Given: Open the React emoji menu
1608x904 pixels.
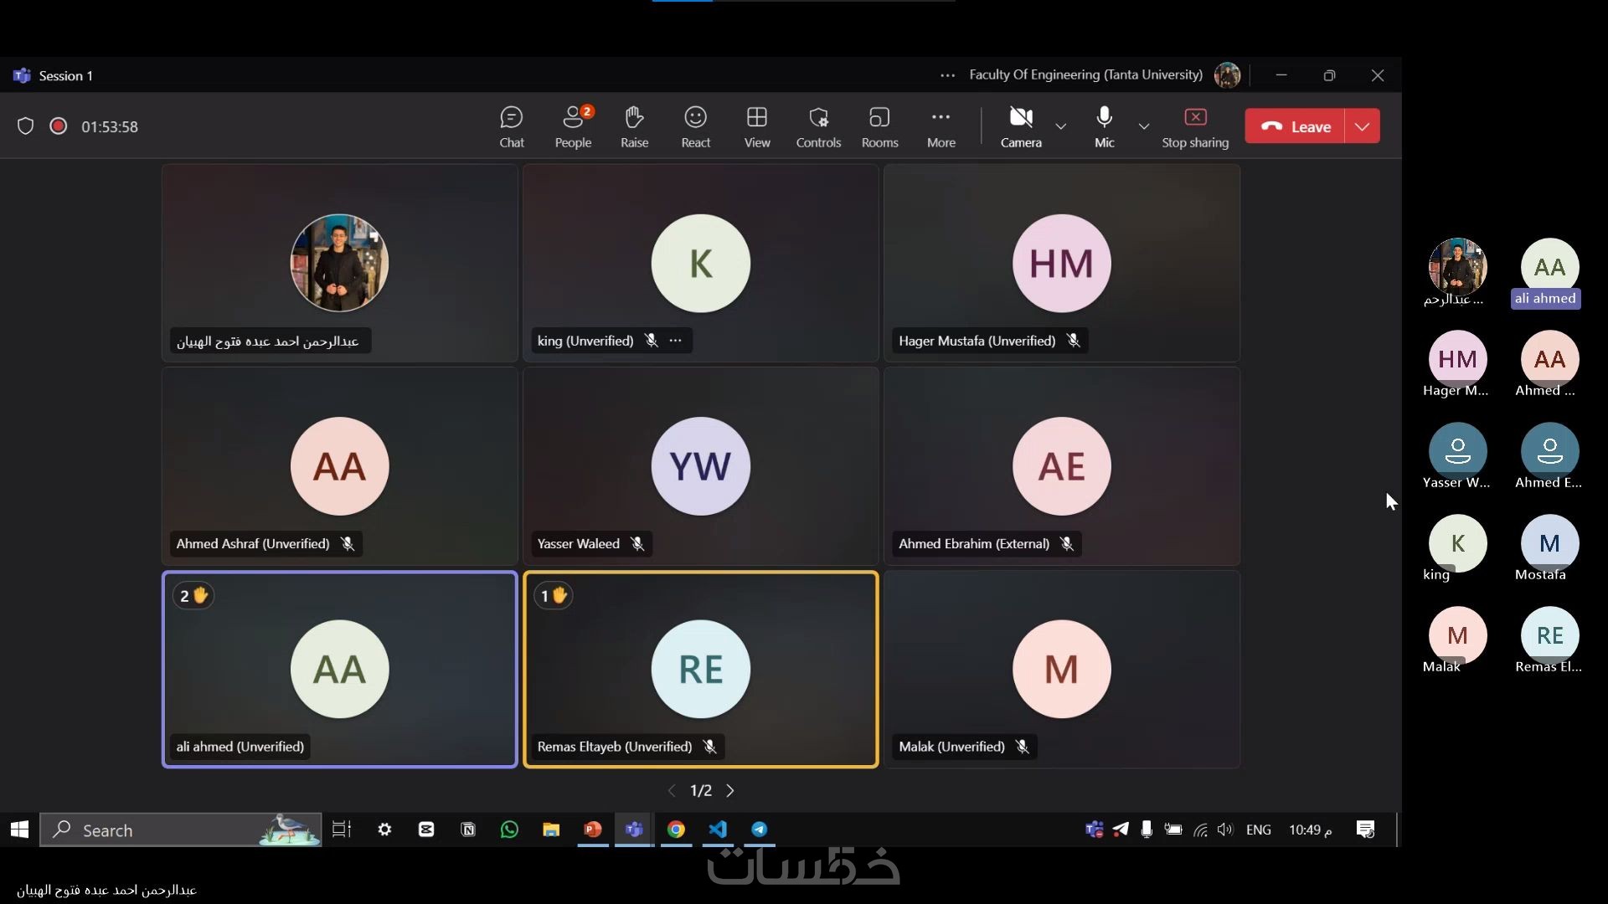Looking at the screenshot, I should 695,126.
